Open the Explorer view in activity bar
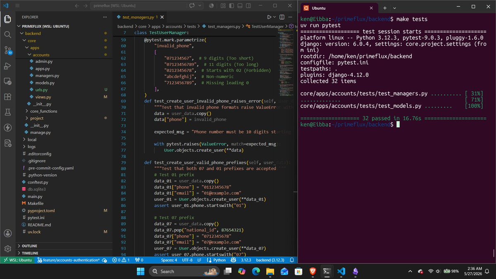Viewport: 496px width, 279px height. point(7,19)
